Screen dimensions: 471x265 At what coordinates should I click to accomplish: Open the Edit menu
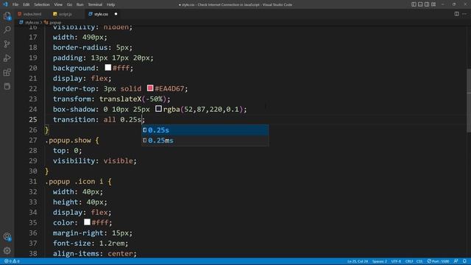click(26, 4)
